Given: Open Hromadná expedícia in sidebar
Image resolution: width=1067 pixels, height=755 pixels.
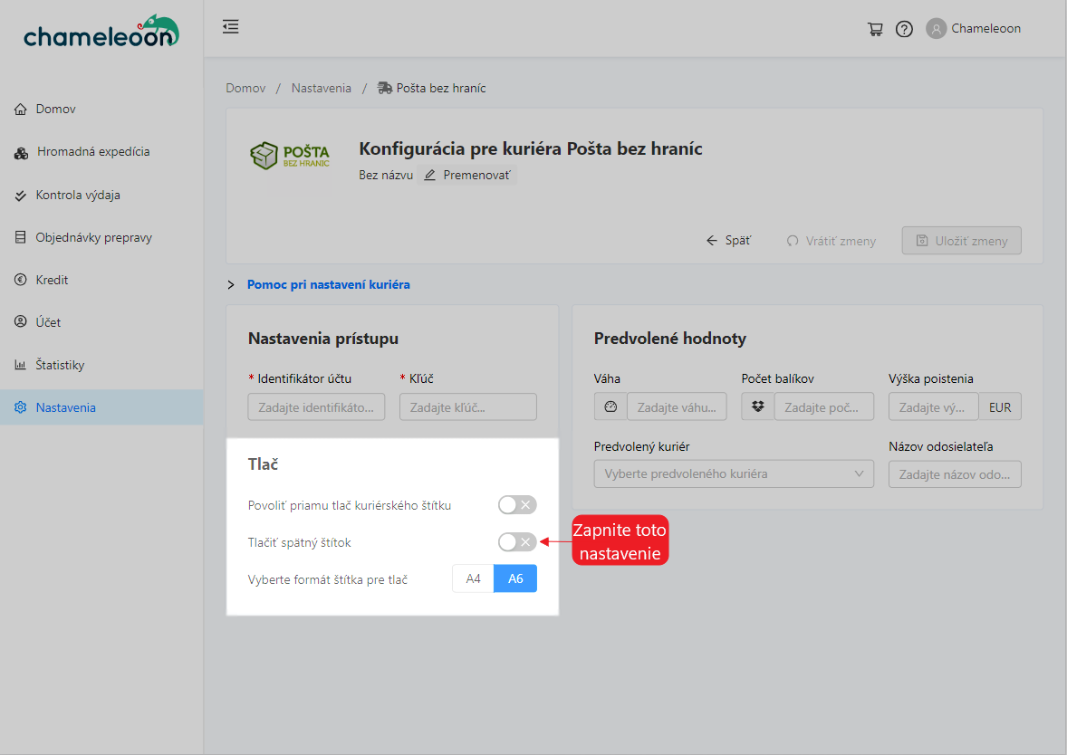Looking at the screenshot, I should tap(92, 152).
